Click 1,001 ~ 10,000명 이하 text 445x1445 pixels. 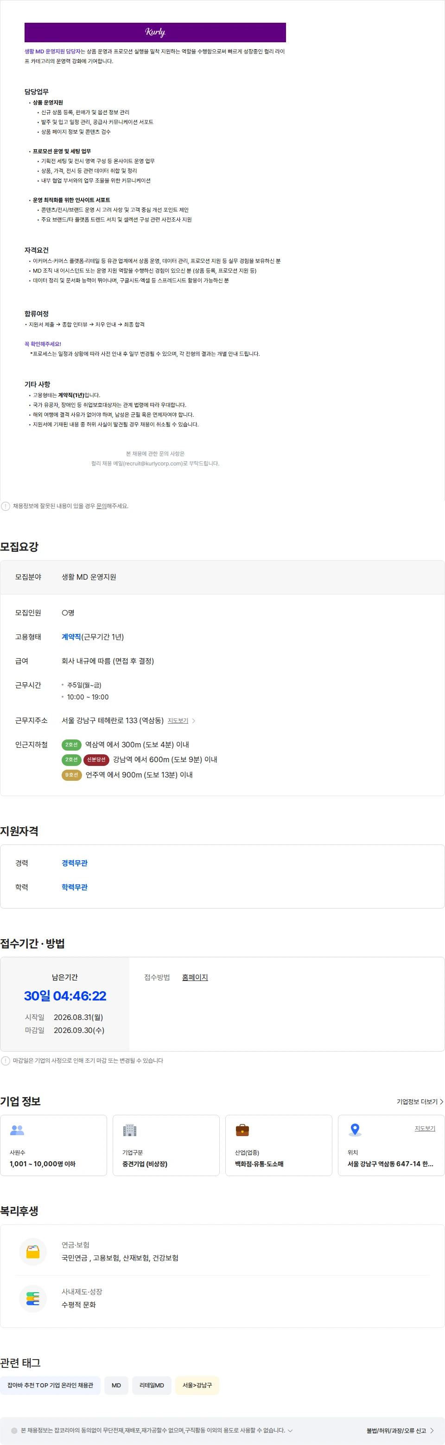[x=43, y=1164]
